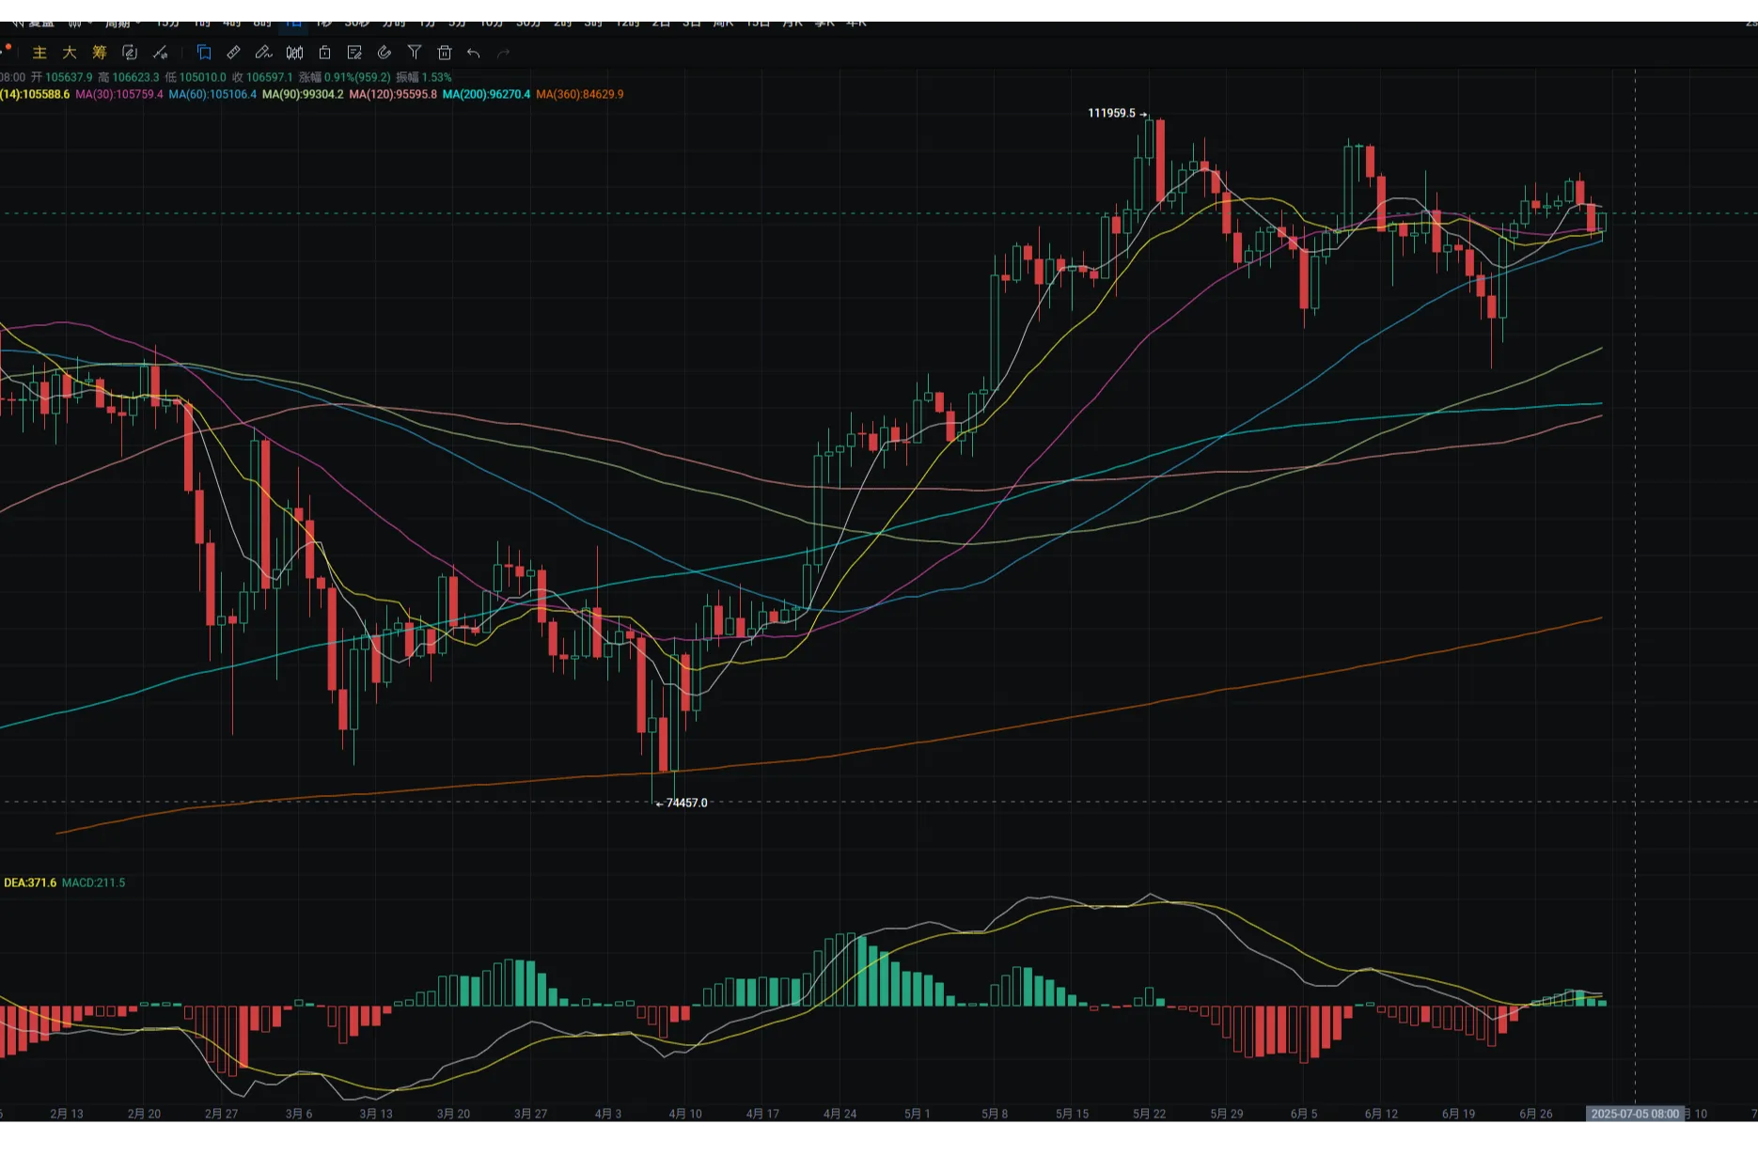
Task: Click the 6月 26 date axis label
Action: click(x=1536, y=1114)
